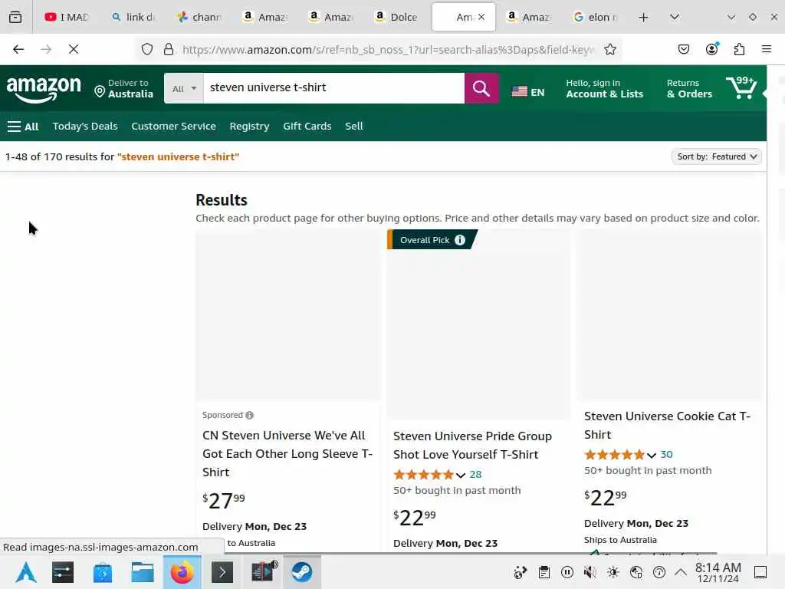This screenshot has width=785, height=589.
Task: Click the tracking protection shield icon
Action: pyautogui.click(x=146, y=49)
